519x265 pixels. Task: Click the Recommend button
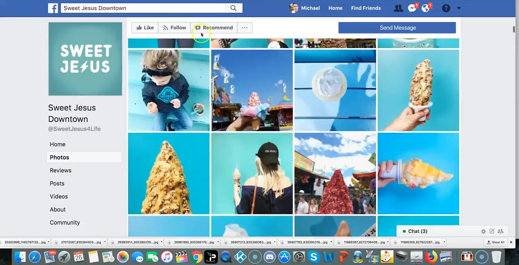(214, 28)
